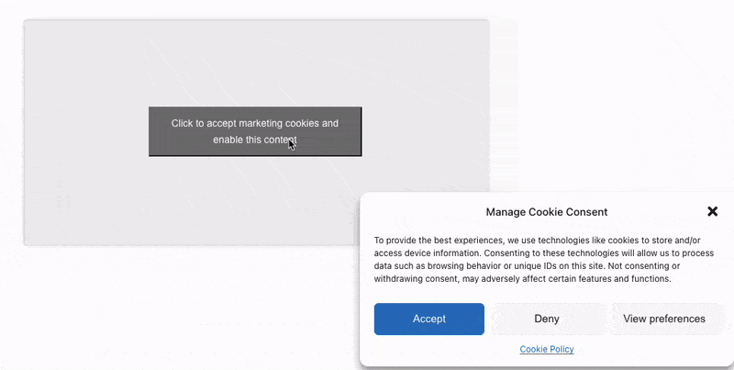Image resolution: width=734 pixels, height=370 pixels.
Task: Reject cookies using the Deny option
Action: [x=547, y=319]
